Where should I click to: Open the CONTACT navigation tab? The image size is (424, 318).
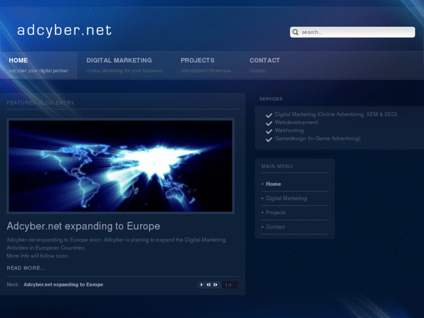[x=264, y=65]
